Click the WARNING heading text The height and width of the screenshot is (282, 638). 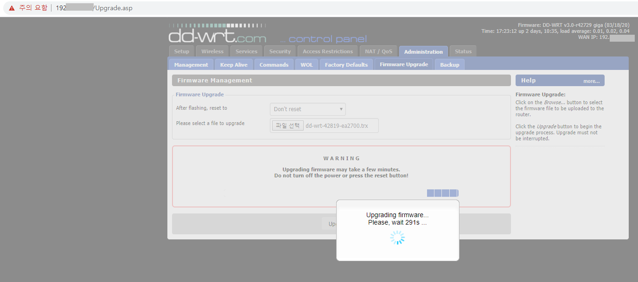[342, 158]
